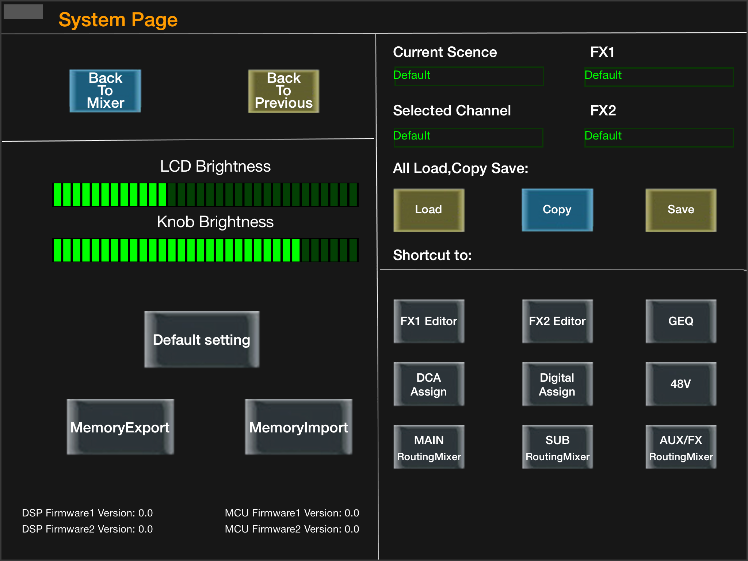Toggle the 48V phantom power shortcut
Image resolution: width=748 pixels, height=561 pixels.
(x=681, y=384)
